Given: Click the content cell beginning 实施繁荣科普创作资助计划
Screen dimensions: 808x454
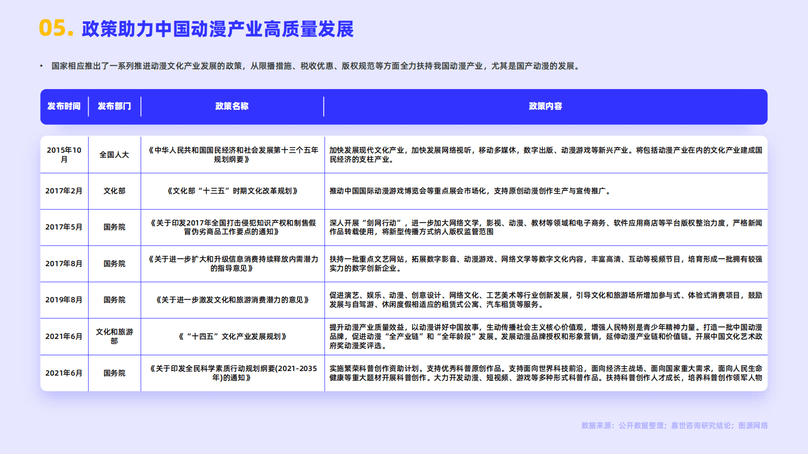Looking at the screenshot, I should coord(546,373).
